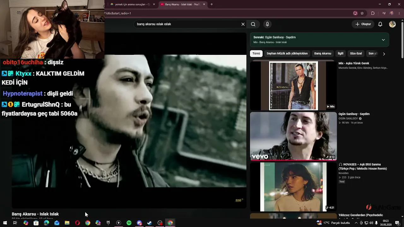Open the NOVASES Aşk Bitti Sanma thumbnail
This screenshot has height=227, width=404.
(x=293, y=187)
